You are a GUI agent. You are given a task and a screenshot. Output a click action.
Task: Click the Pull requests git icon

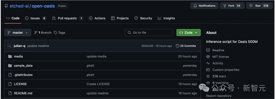click(54, 18)
